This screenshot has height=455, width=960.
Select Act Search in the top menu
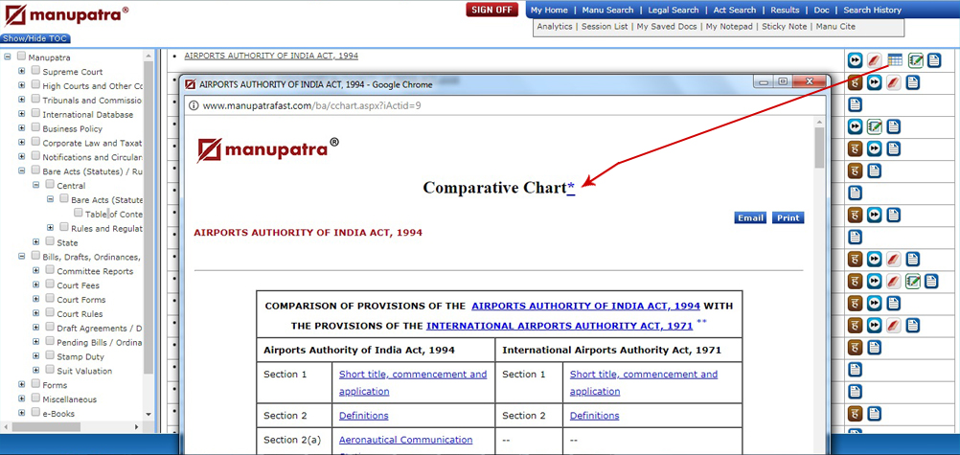[x=734, y=10]
